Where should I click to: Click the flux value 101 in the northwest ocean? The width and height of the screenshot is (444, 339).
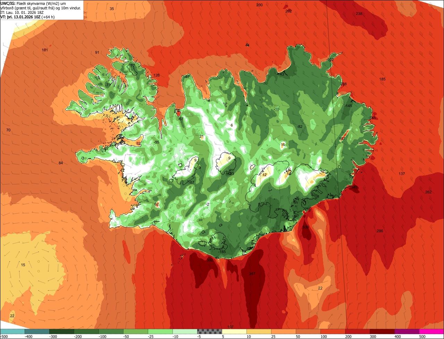point(45,50)
